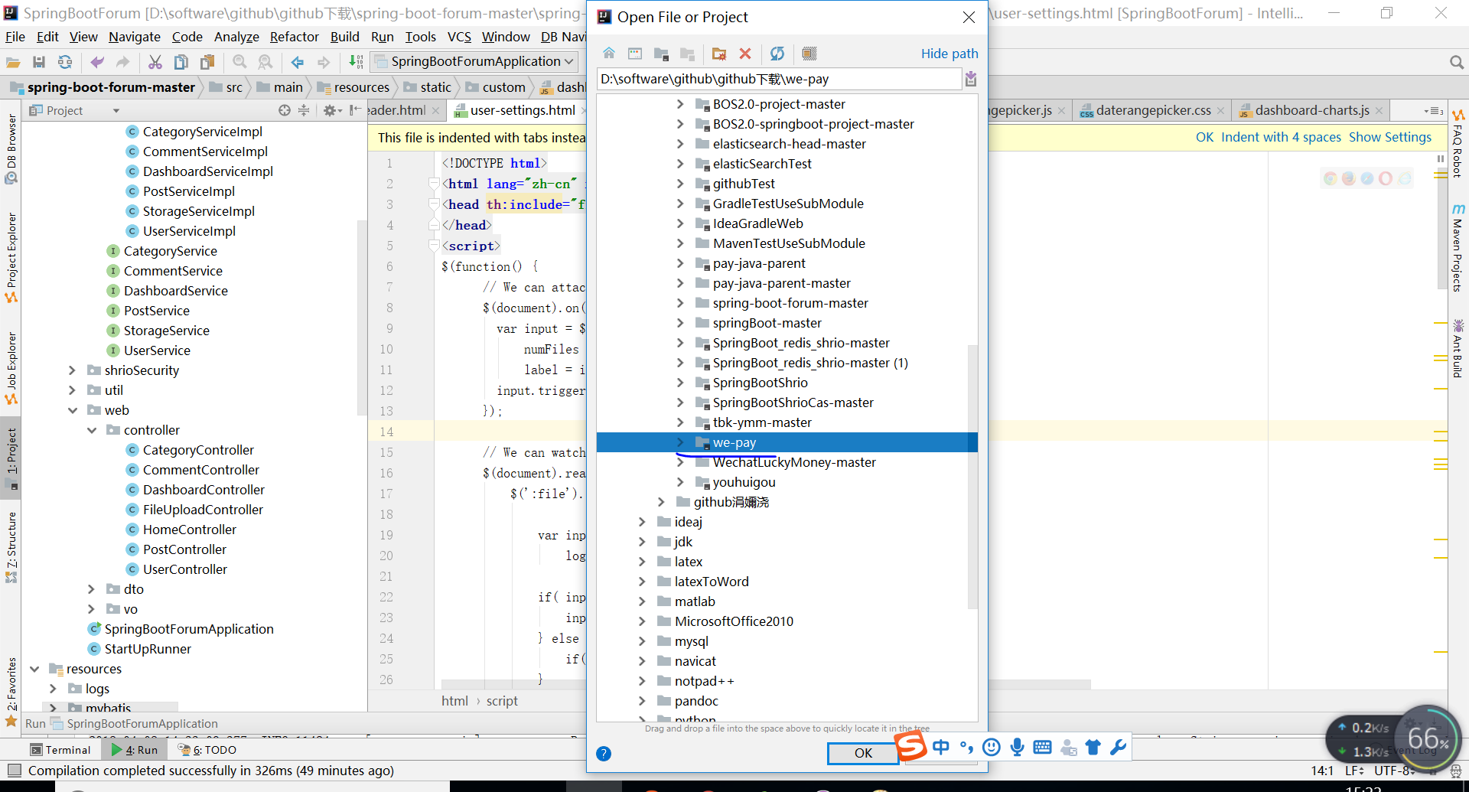The image size is (1469, 792).
Task: Switch to daterangepicker.css editor tab
Action: point(1153,110)
